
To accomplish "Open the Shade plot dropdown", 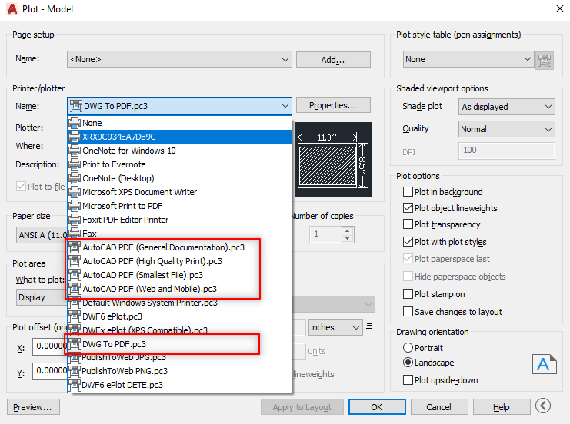I will tap(506, 107).
